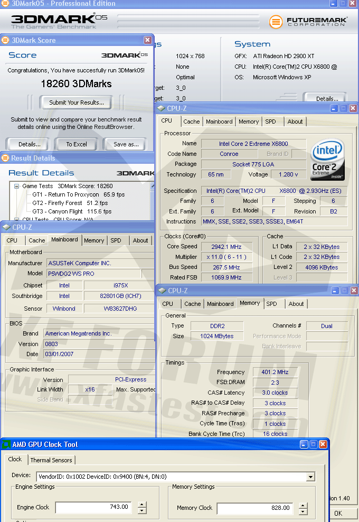This screenshot has width=359, height=522.
Task: Click the Level 2 cache 4096 KBytes value
Action: coord(322,267)
